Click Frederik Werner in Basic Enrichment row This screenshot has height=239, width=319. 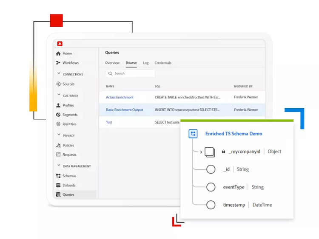(x=246, y=110)
